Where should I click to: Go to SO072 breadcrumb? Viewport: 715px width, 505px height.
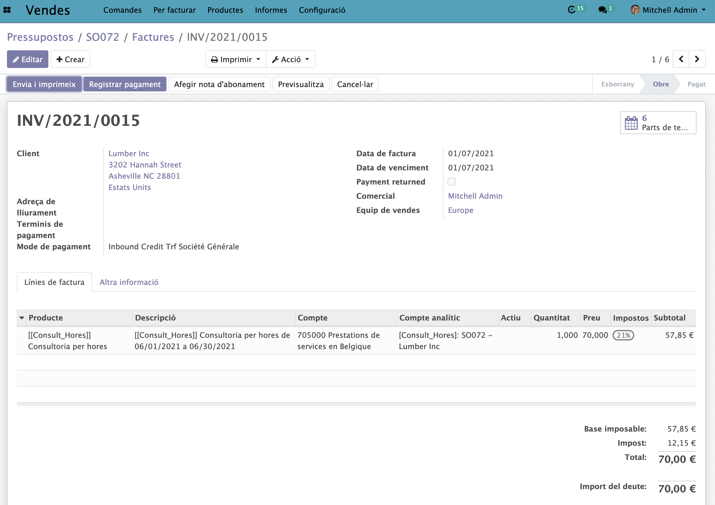102,37
